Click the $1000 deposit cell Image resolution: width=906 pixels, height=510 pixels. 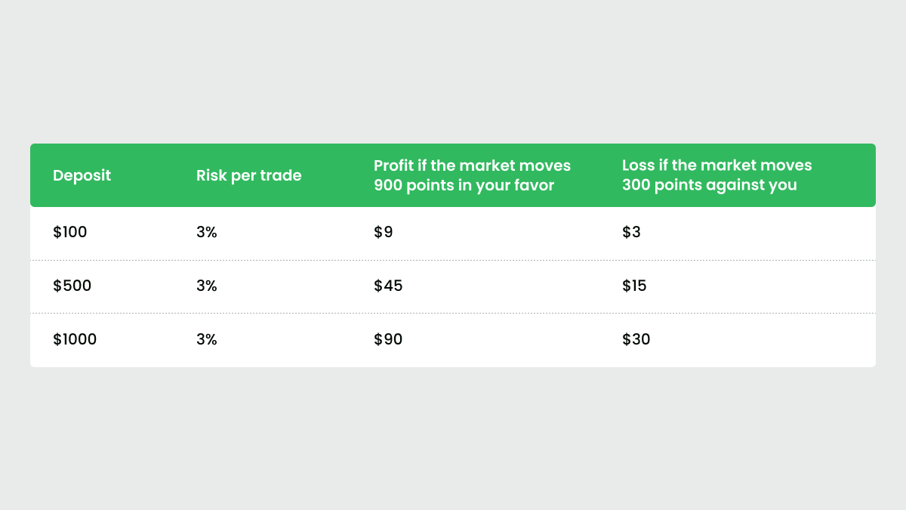tap(75, 340)
